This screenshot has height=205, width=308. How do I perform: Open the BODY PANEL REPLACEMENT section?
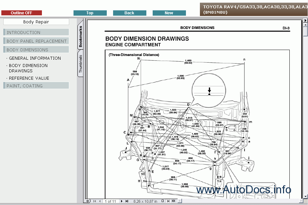[x=36, y=41]
